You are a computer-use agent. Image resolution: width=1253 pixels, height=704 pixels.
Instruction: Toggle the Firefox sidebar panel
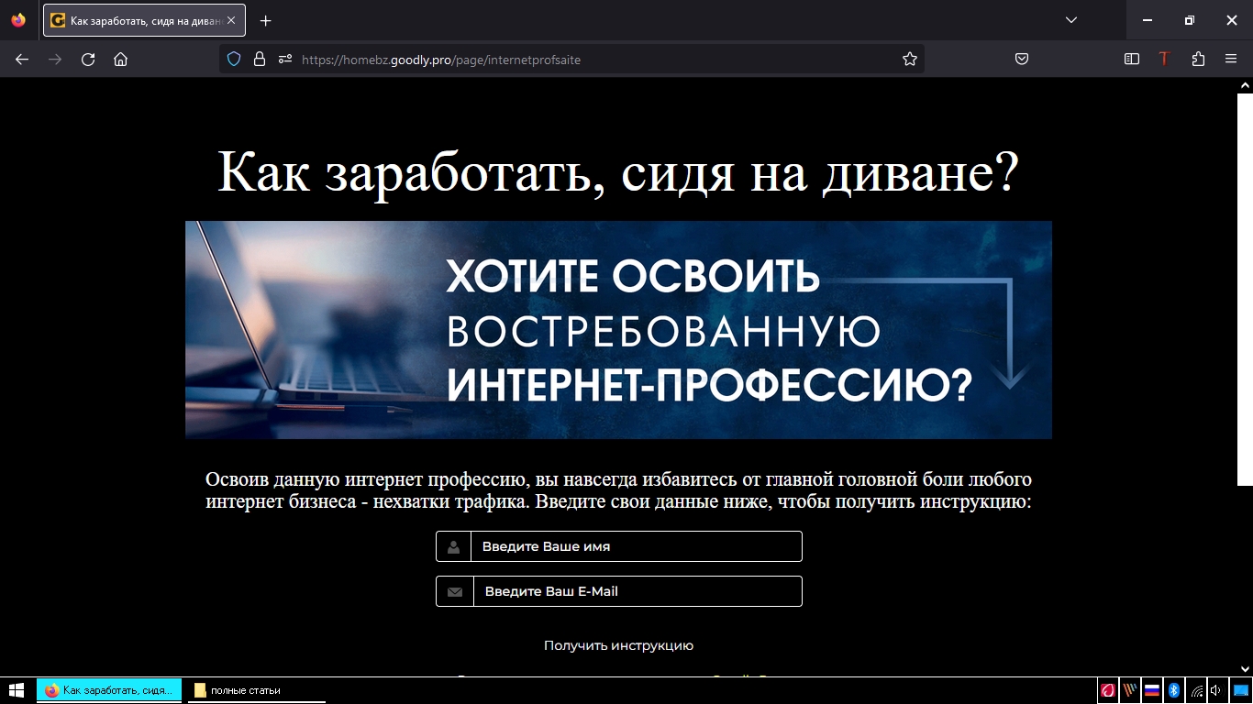(1132, 60)
